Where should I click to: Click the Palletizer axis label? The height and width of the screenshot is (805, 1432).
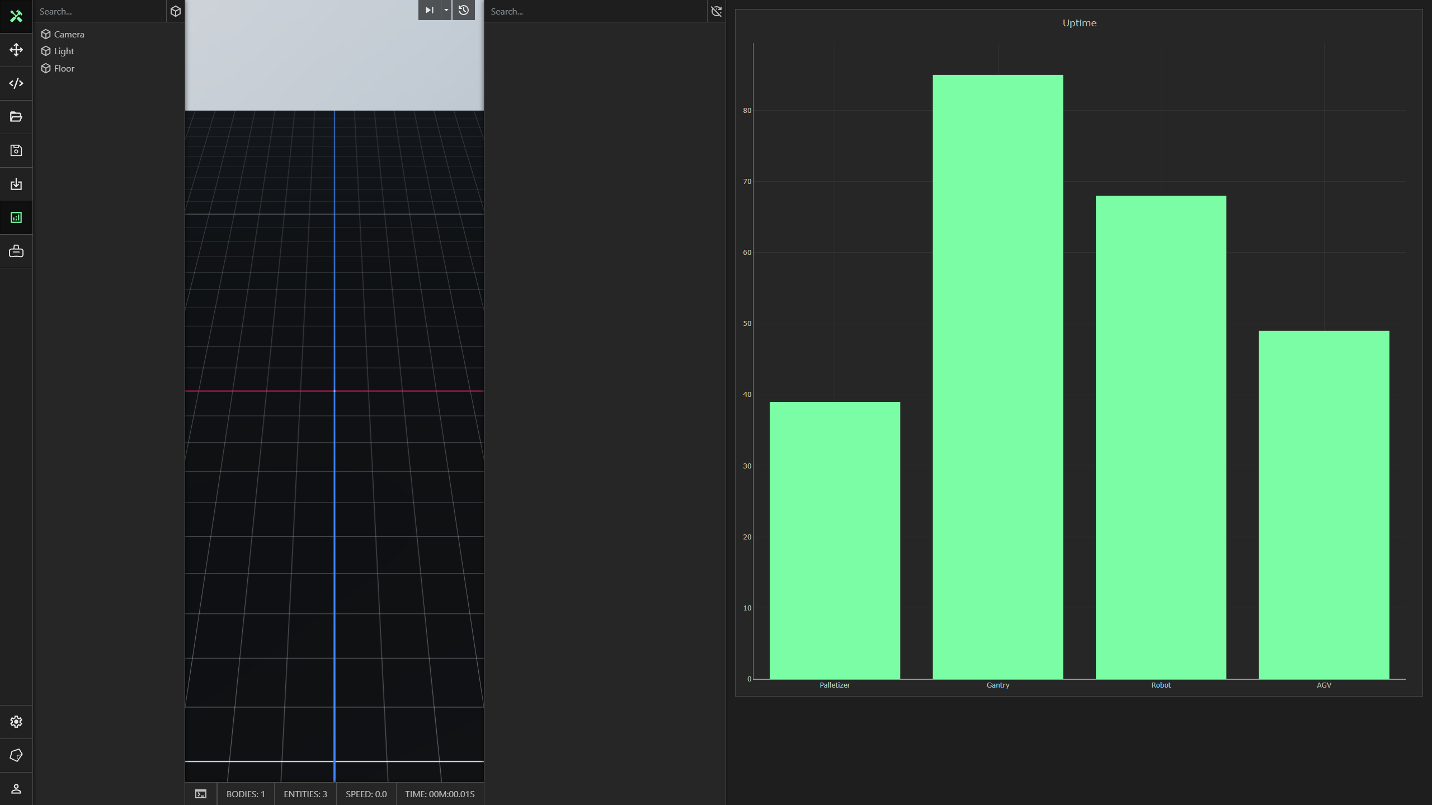[835, 685]
